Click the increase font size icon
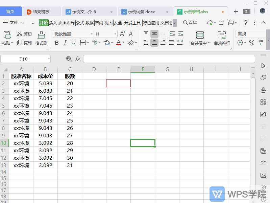This screenshot has height=203, width=270. pos(122,34)
